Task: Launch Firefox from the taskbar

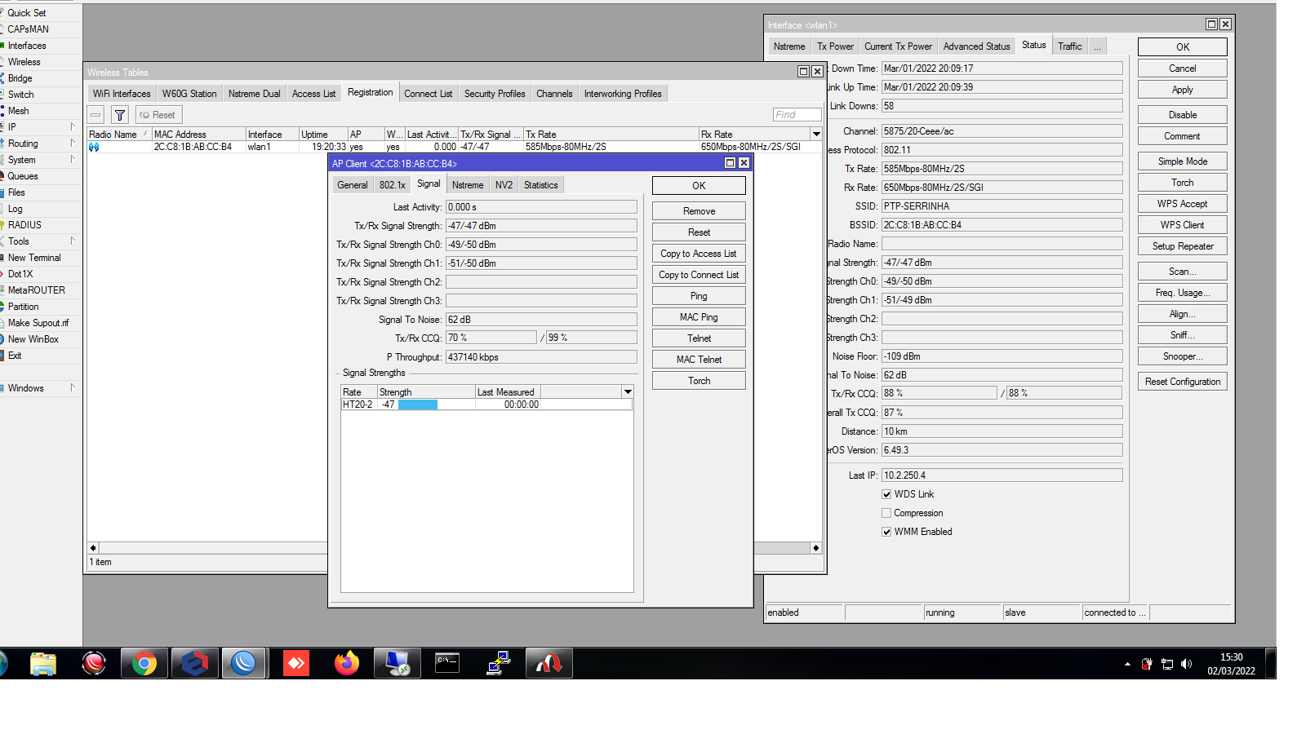Action: pyautogui.click(x=347, y=664)
